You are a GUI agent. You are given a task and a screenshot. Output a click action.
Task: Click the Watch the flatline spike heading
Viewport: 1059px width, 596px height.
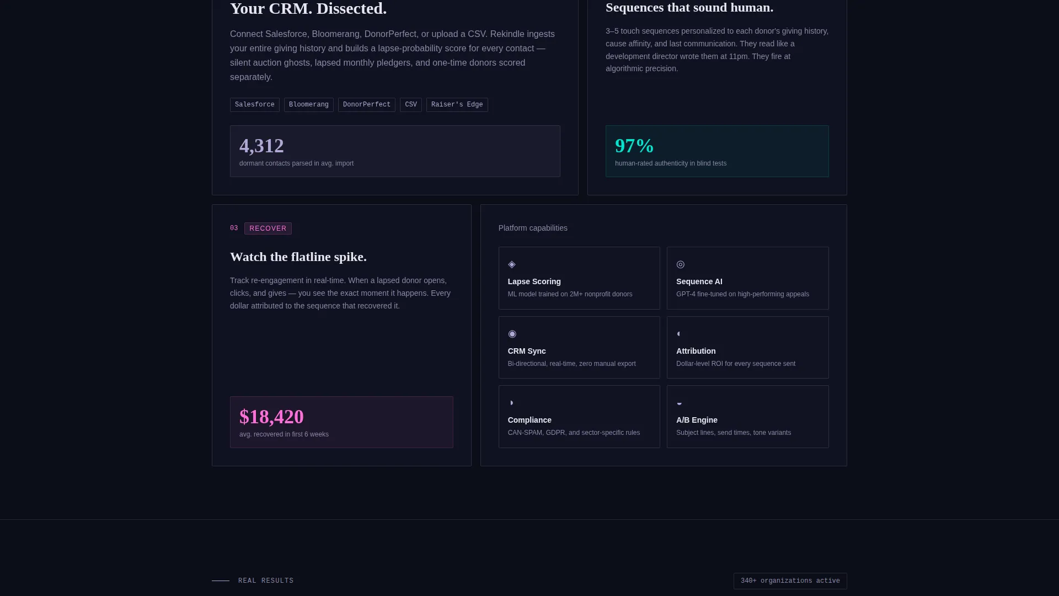pyautogui.click(x=298, y=257)
